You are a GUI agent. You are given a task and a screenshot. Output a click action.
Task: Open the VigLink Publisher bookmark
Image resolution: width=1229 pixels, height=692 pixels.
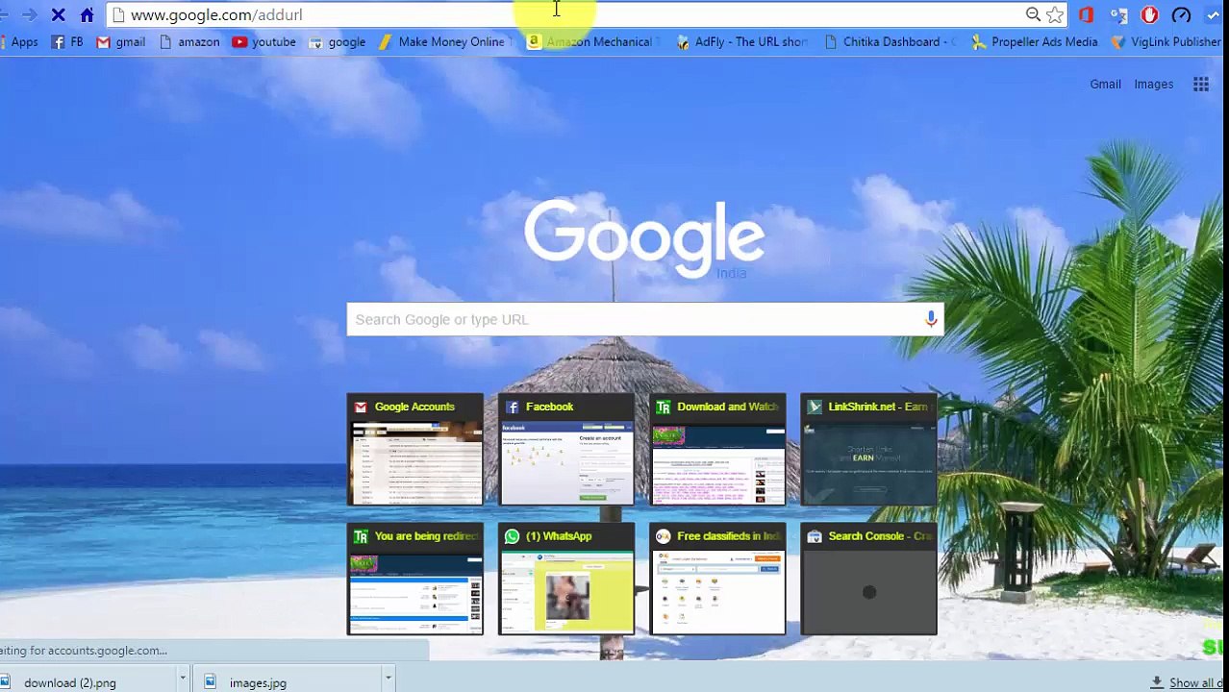1166,42
